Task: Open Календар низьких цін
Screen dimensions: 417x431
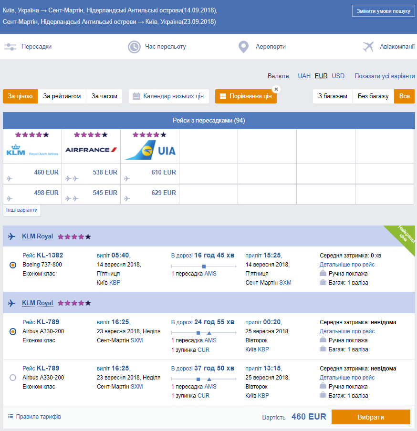Action: click(x=168, y=96)
